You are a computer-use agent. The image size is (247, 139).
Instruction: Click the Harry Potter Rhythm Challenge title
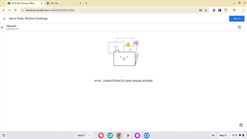tap(28, 19)
